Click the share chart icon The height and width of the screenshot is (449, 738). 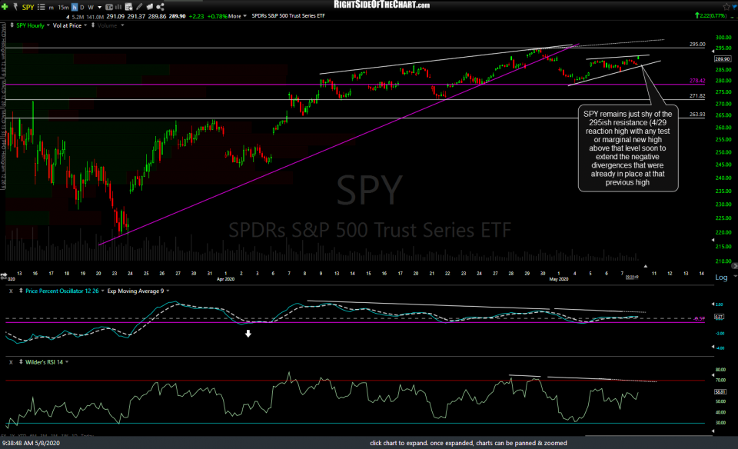pyautogui.click(x=160, y=6)
